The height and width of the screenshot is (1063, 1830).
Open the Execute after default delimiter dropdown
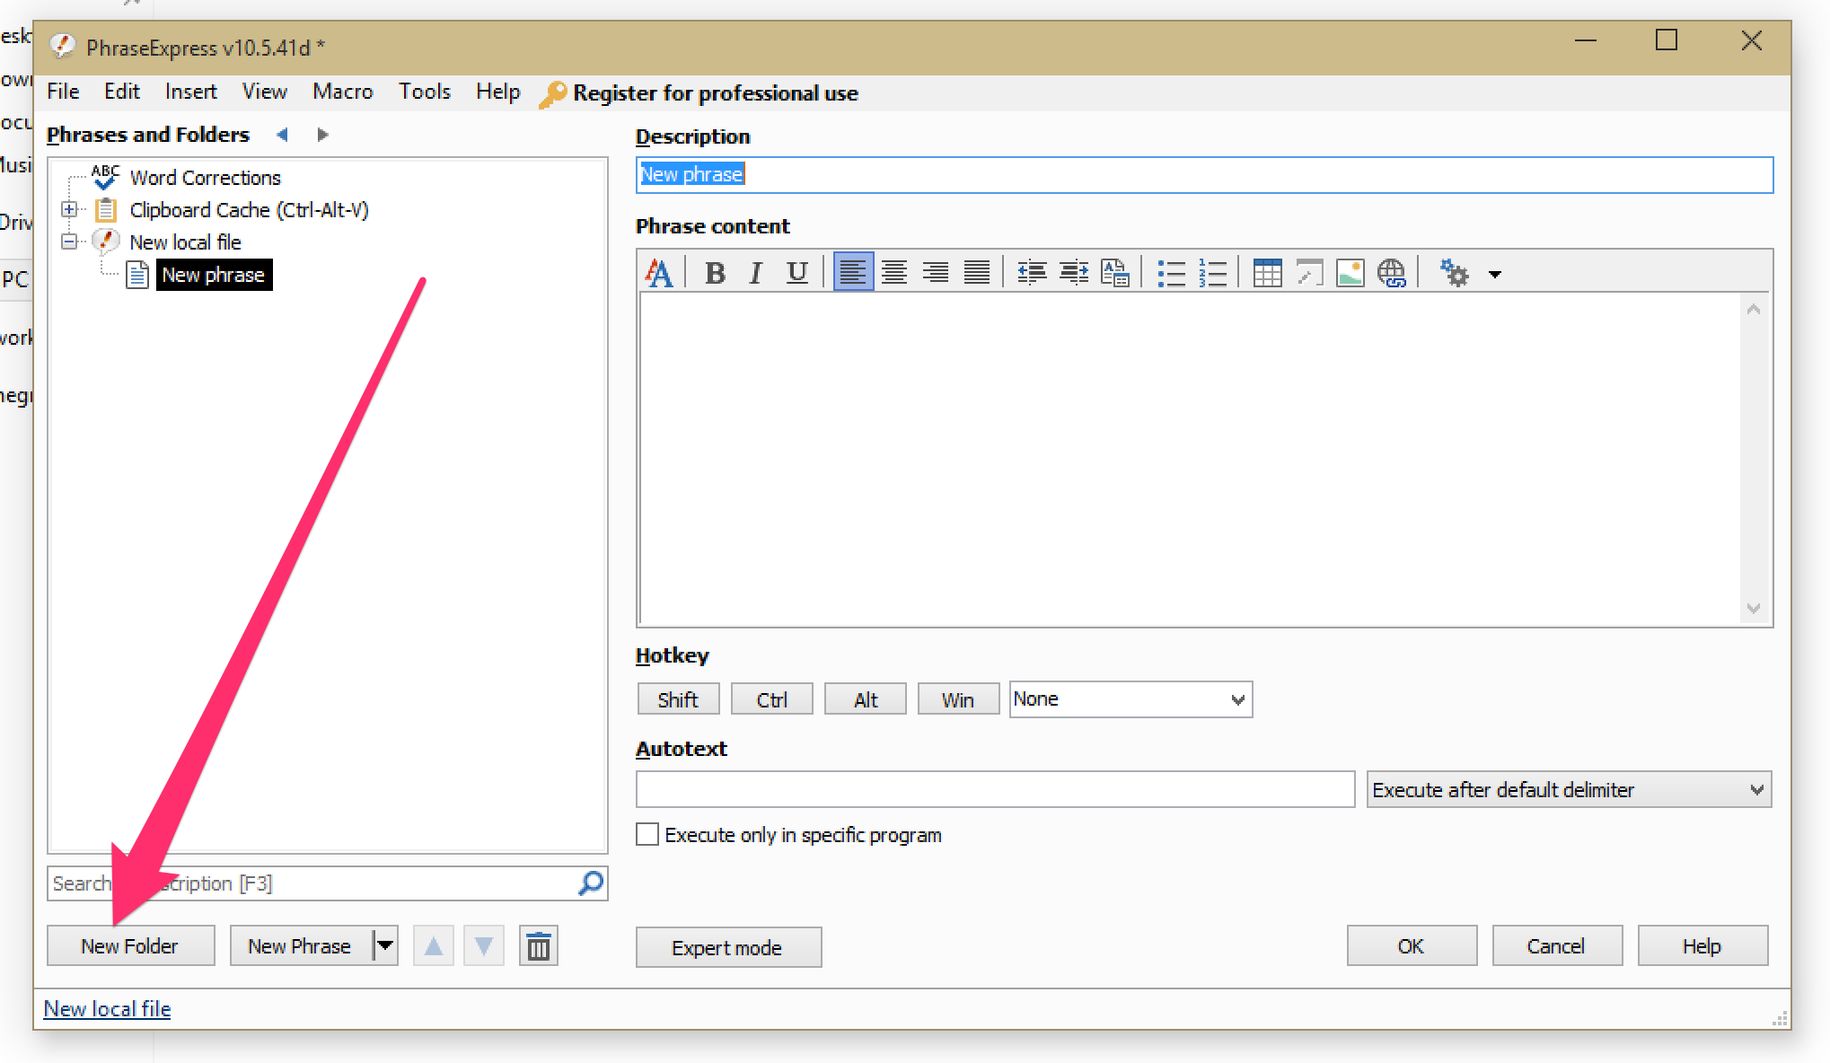[x=1569, y=790]
